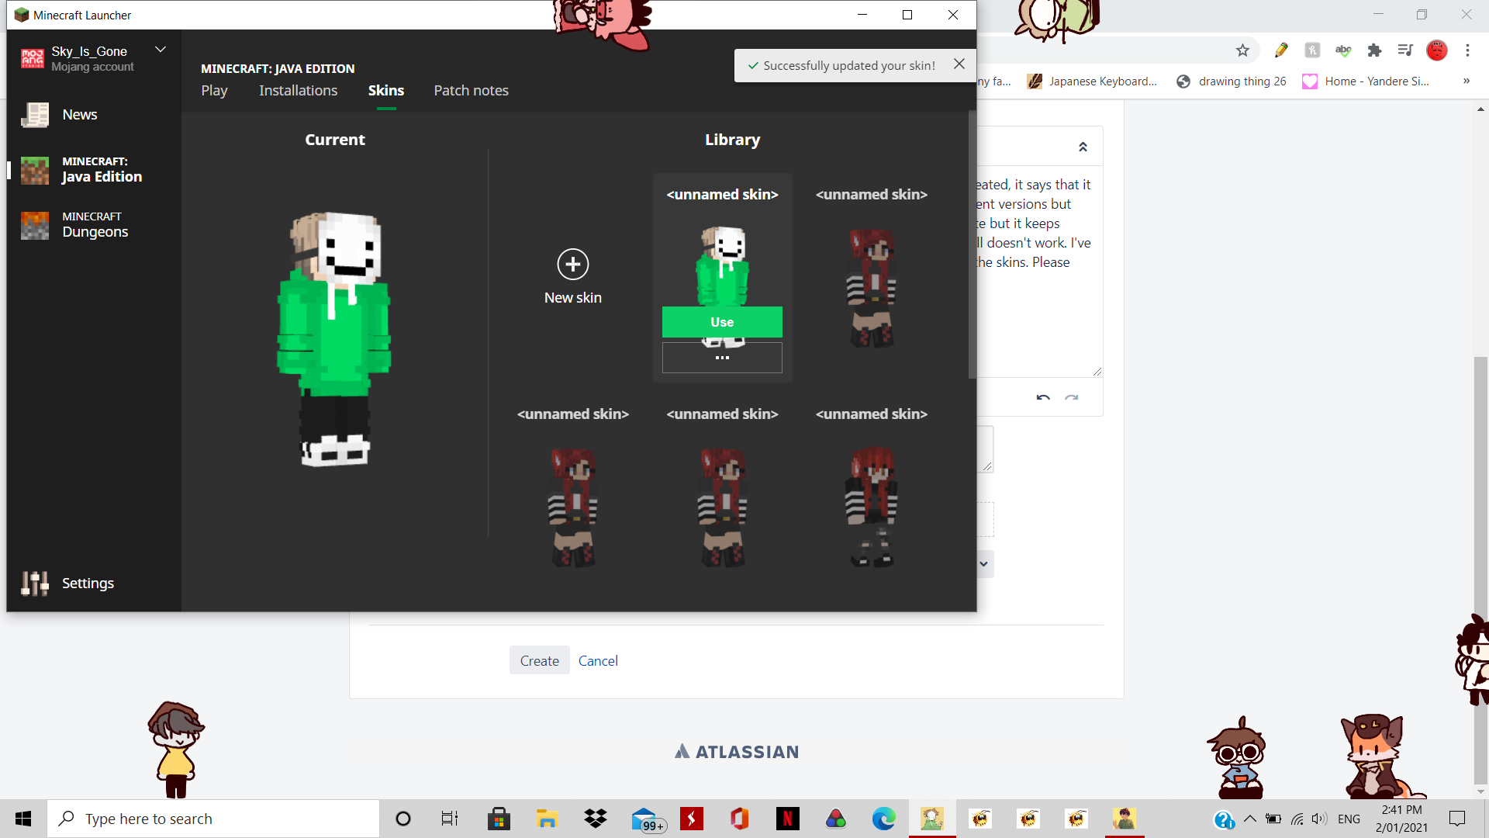
Task: Click the New skin plus icon
Action: [x=572, y=265]
